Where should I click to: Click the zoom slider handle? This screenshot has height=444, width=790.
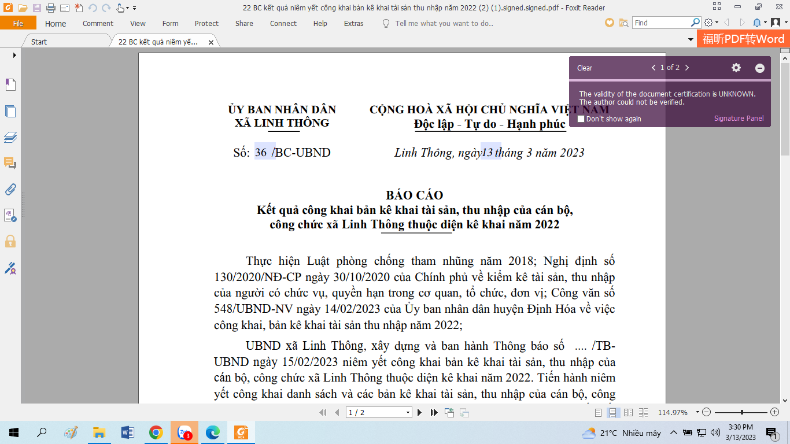742,412
